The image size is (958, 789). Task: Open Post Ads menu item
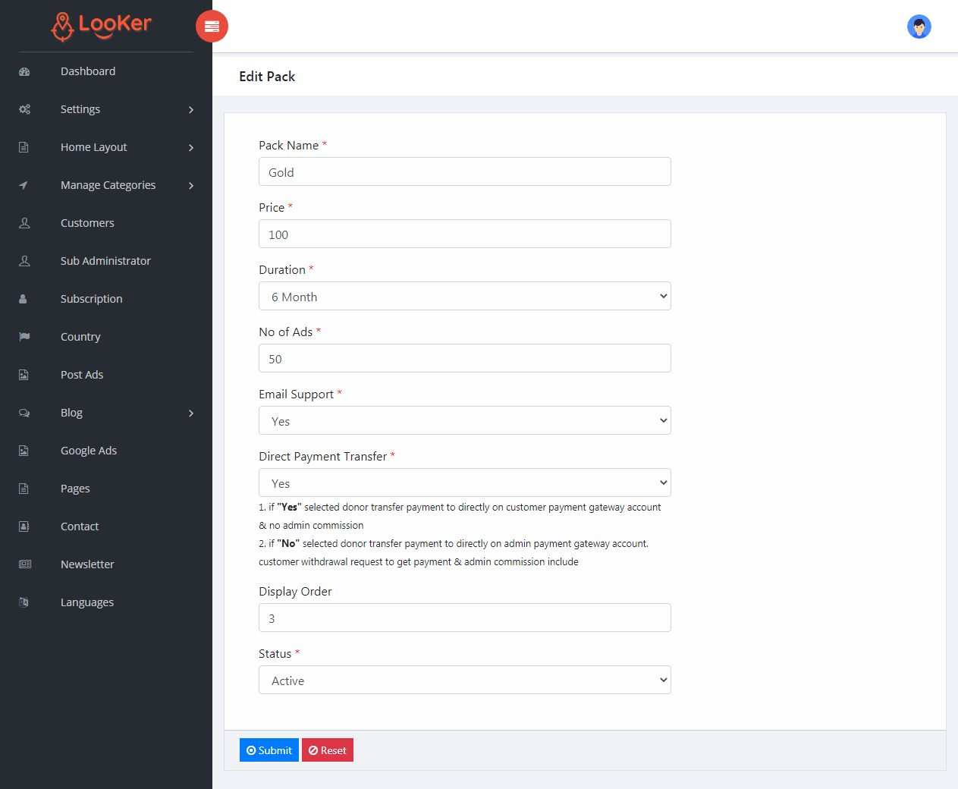(82, 375)
